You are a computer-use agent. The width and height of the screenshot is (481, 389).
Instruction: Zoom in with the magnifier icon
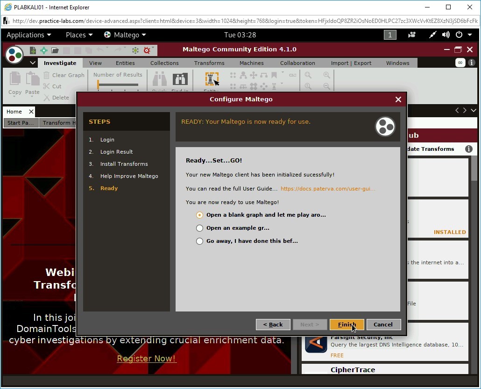[326, 75]
